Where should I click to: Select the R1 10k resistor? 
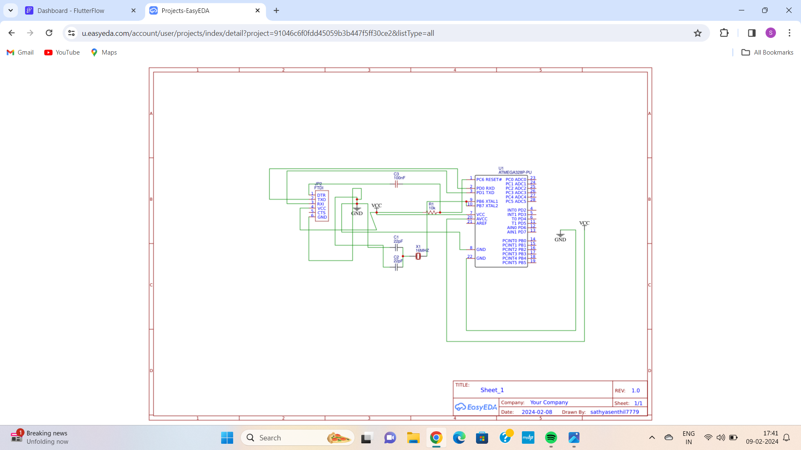tap(431, 212)
